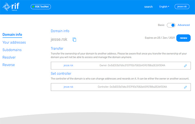The height and width of the screenshot is (124, 195).
Task: Open the Resolver section
Action: coord(9,57)
